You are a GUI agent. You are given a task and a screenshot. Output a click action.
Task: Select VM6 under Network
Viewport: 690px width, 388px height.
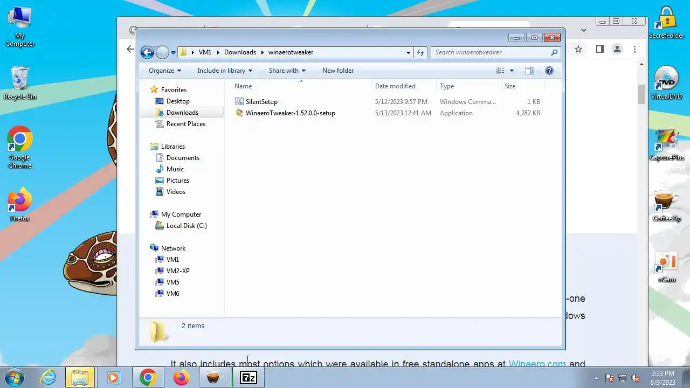pos(173,294)
